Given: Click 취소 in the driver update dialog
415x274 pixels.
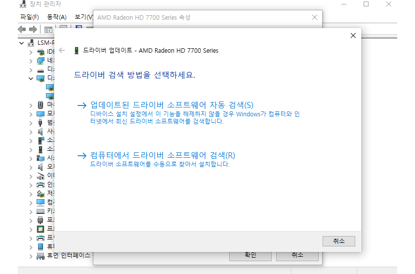Looking at the screenshot, I should click(x=339, y=241).
